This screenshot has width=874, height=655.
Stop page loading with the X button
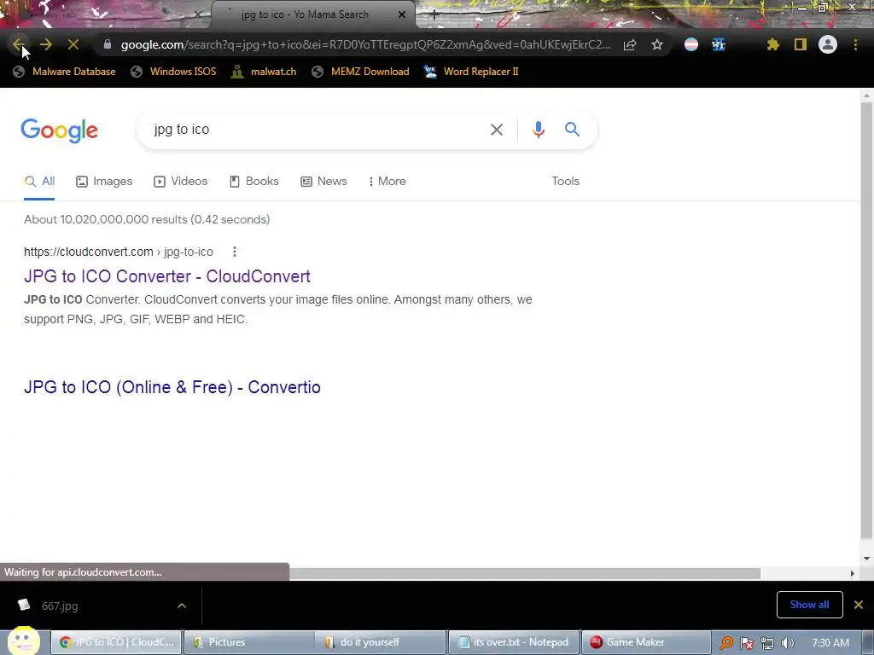click(73, 44)
